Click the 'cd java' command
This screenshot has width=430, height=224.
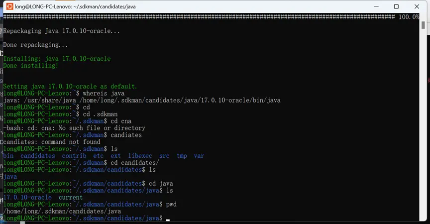[x=161, y=183]
